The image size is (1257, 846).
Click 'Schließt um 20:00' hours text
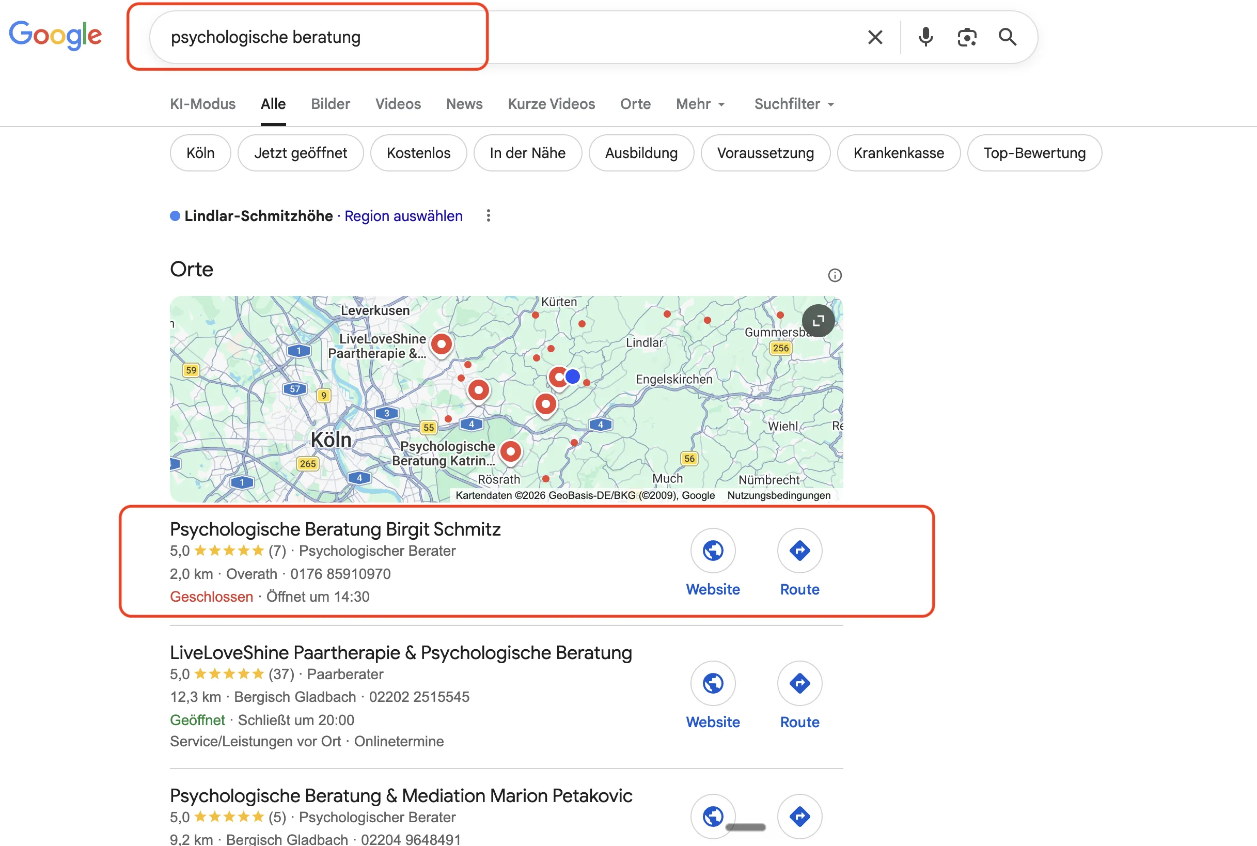point(295,720)
